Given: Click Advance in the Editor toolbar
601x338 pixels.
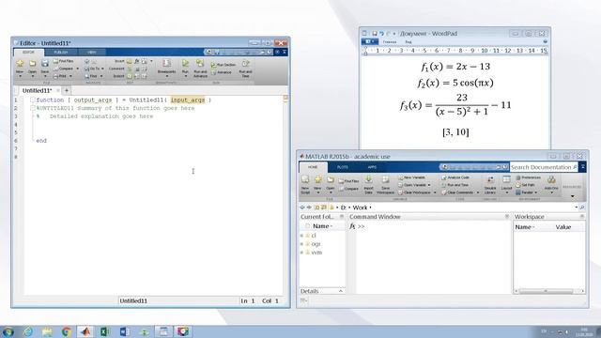Looking at the screenshot, I should point(222,72).
